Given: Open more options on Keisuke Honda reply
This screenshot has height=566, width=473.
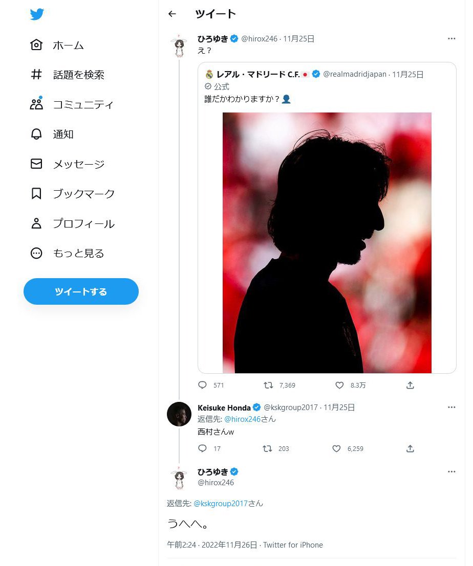Looking at the screenshot, I should pyautogui.click(x=451, y=407).
